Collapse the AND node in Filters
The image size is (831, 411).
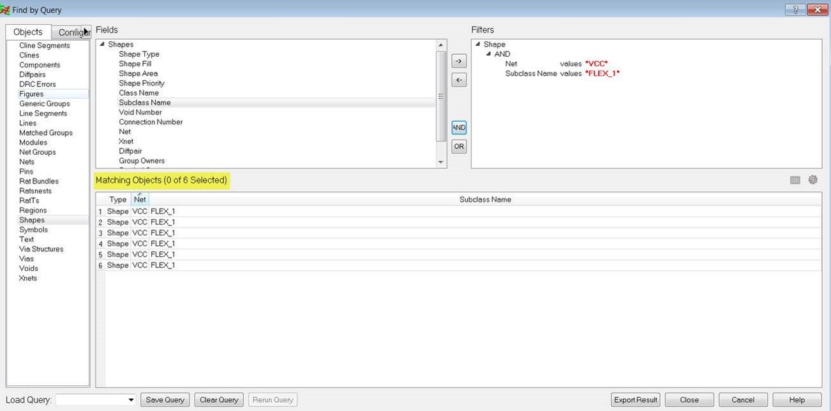488,54
